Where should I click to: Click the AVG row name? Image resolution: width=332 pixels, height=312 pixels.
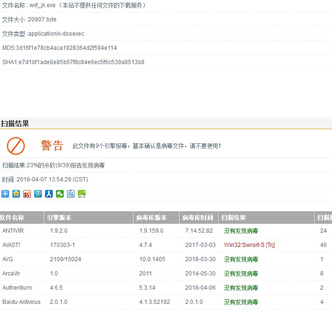tap(8, 259)
